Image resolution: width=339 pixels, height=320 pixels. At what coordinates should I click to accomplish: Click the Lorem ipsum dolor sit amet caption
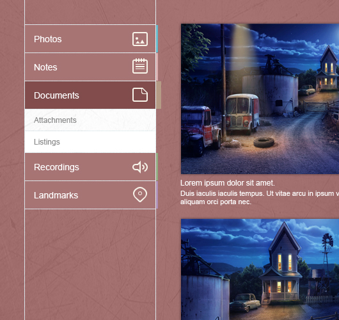click(x=228, y=183)
